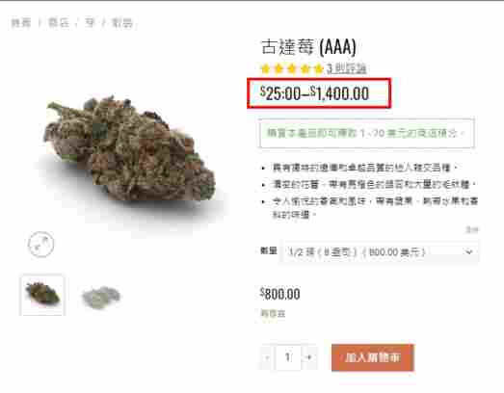Open the 1/2 weight selection combo box

click(380, 252)
